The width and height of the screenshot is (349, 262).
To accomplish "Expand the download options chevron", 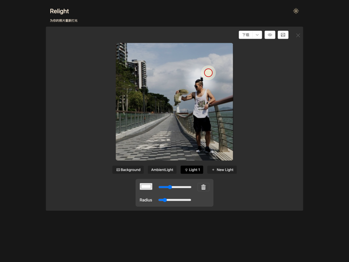I will click(x=257, y=35).
